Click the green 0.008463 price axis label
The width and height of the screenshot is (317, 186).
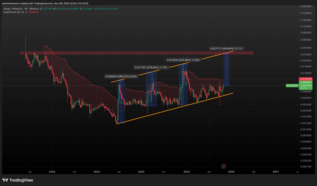click(305, 82)
